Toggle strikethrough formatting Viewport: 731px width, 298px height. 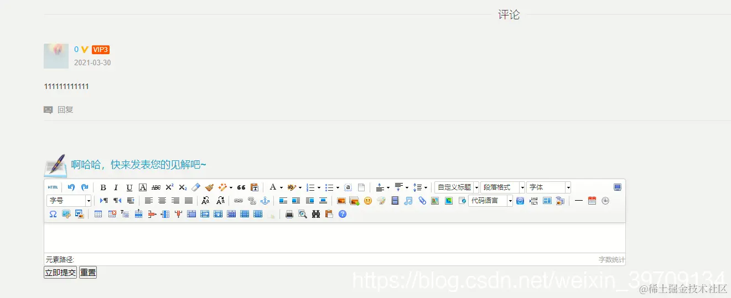[x=156, y=187]
